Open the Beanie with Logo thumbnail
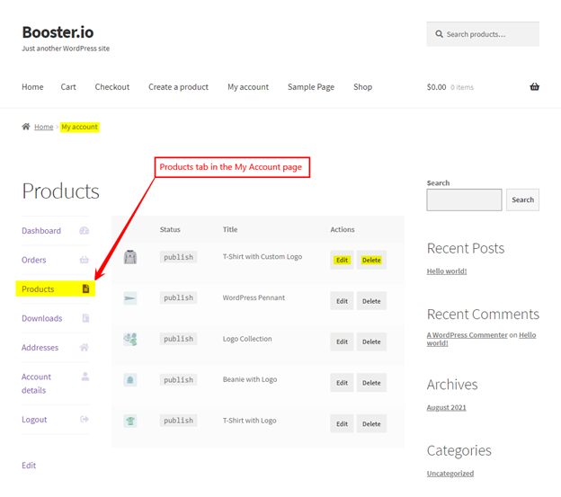 (x=130, y=380)
